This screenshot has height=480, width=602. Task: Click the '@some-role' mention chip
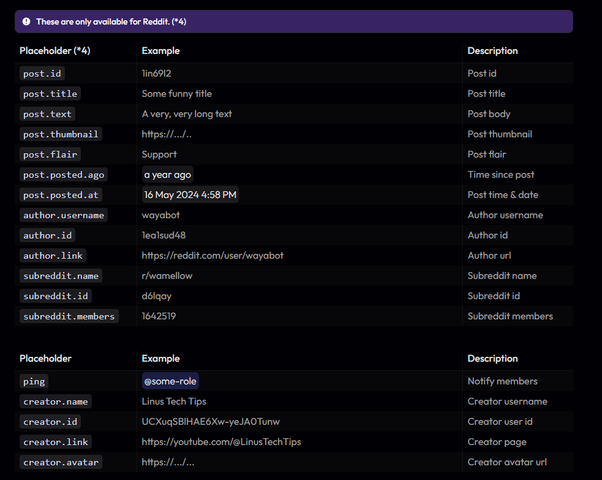pyautogui.click(x=170, y=381)
